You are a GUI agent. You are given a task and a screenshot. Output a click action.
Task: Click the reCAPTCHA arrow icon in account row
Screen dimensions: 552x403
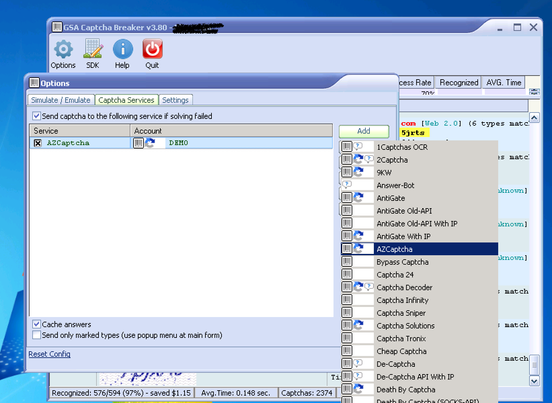click(x=150, y=143)
